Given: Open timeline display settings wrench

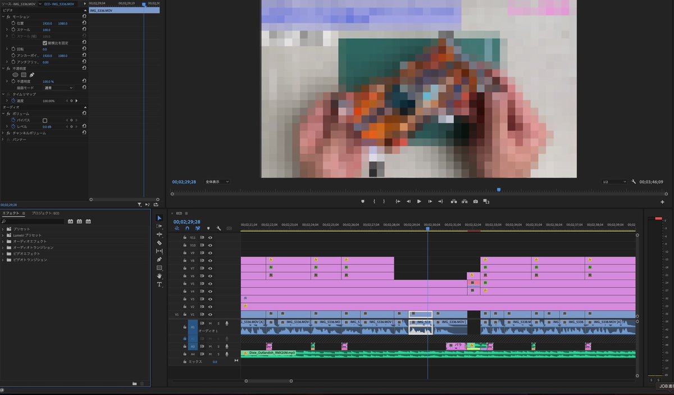Looking at the screenshot, I should tap(218, 228).
